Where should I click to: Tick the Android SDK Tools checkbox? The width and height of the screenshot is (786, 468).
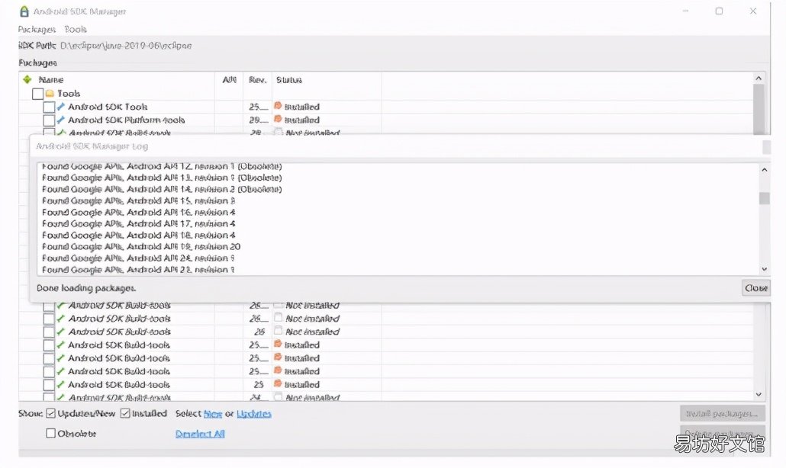tap(49, 107)
